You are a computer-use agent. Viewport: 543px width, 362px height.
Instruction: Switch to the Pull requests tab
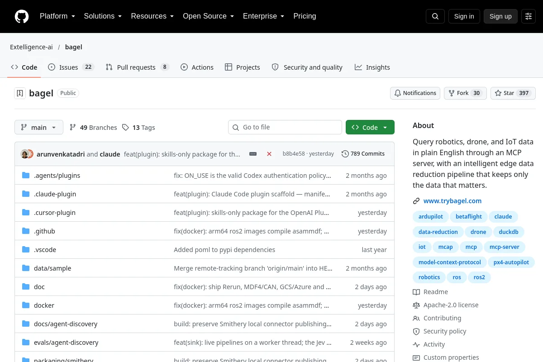pos(137,67)
